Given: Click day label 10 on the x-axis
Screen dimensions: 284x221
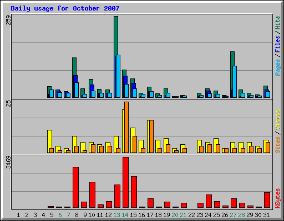Looking at the screenshot, I should (92, 215).
